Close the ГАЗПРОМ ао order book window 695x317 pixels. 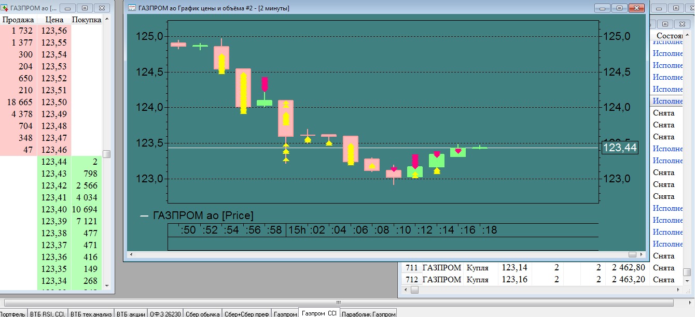click(102, 8)
